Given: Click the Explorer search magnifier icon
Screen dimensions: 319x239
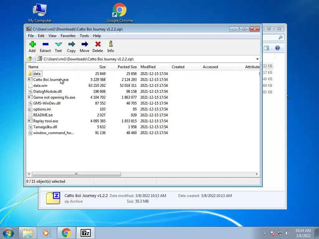Looking at the screenshot, I should pos(281,37).
